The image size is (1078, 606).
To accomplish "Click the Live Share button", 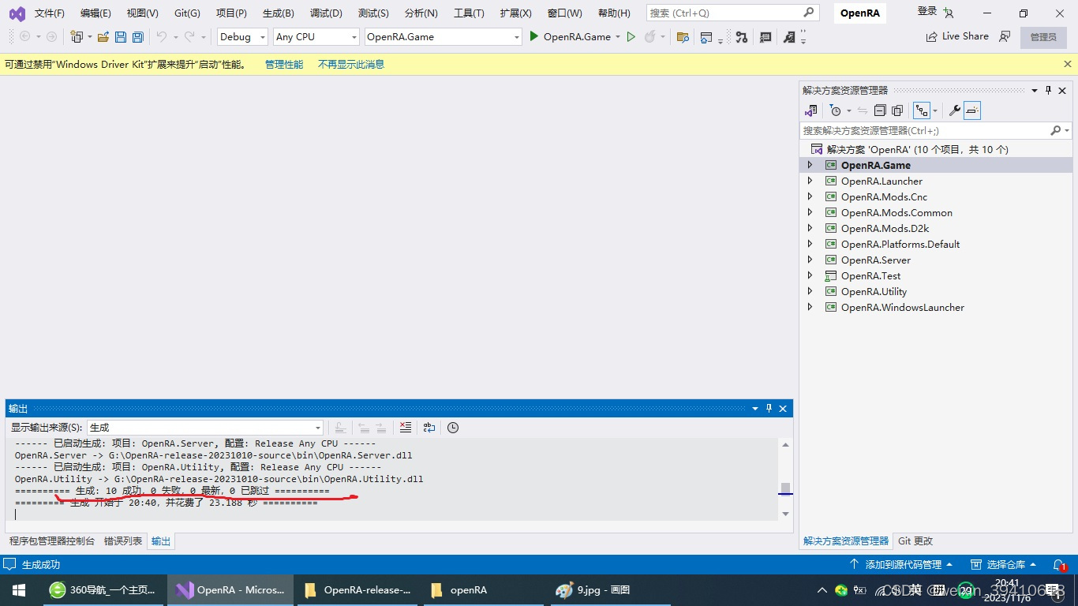I will pos(957,36).
